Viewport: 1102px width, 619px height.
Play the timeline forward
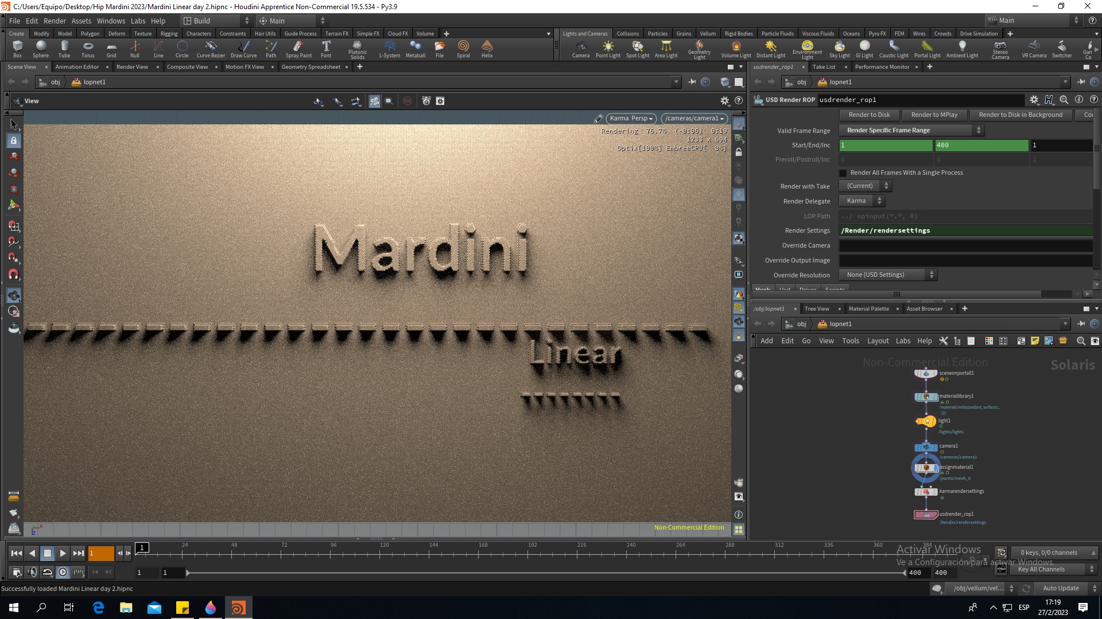(63, 554)
